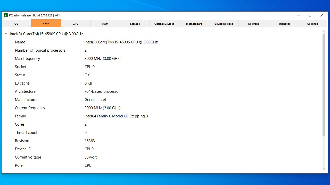Collapse the Intel Core i5-4590S CPU node

[x=6, y=34]
